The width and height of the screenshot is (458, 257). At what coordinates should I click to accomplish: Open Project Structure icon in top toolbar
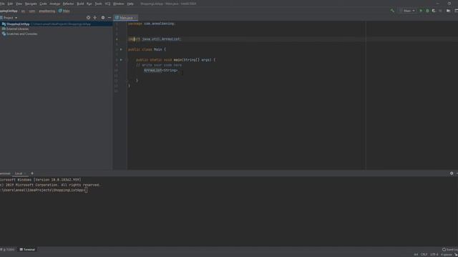coord(449,11)
